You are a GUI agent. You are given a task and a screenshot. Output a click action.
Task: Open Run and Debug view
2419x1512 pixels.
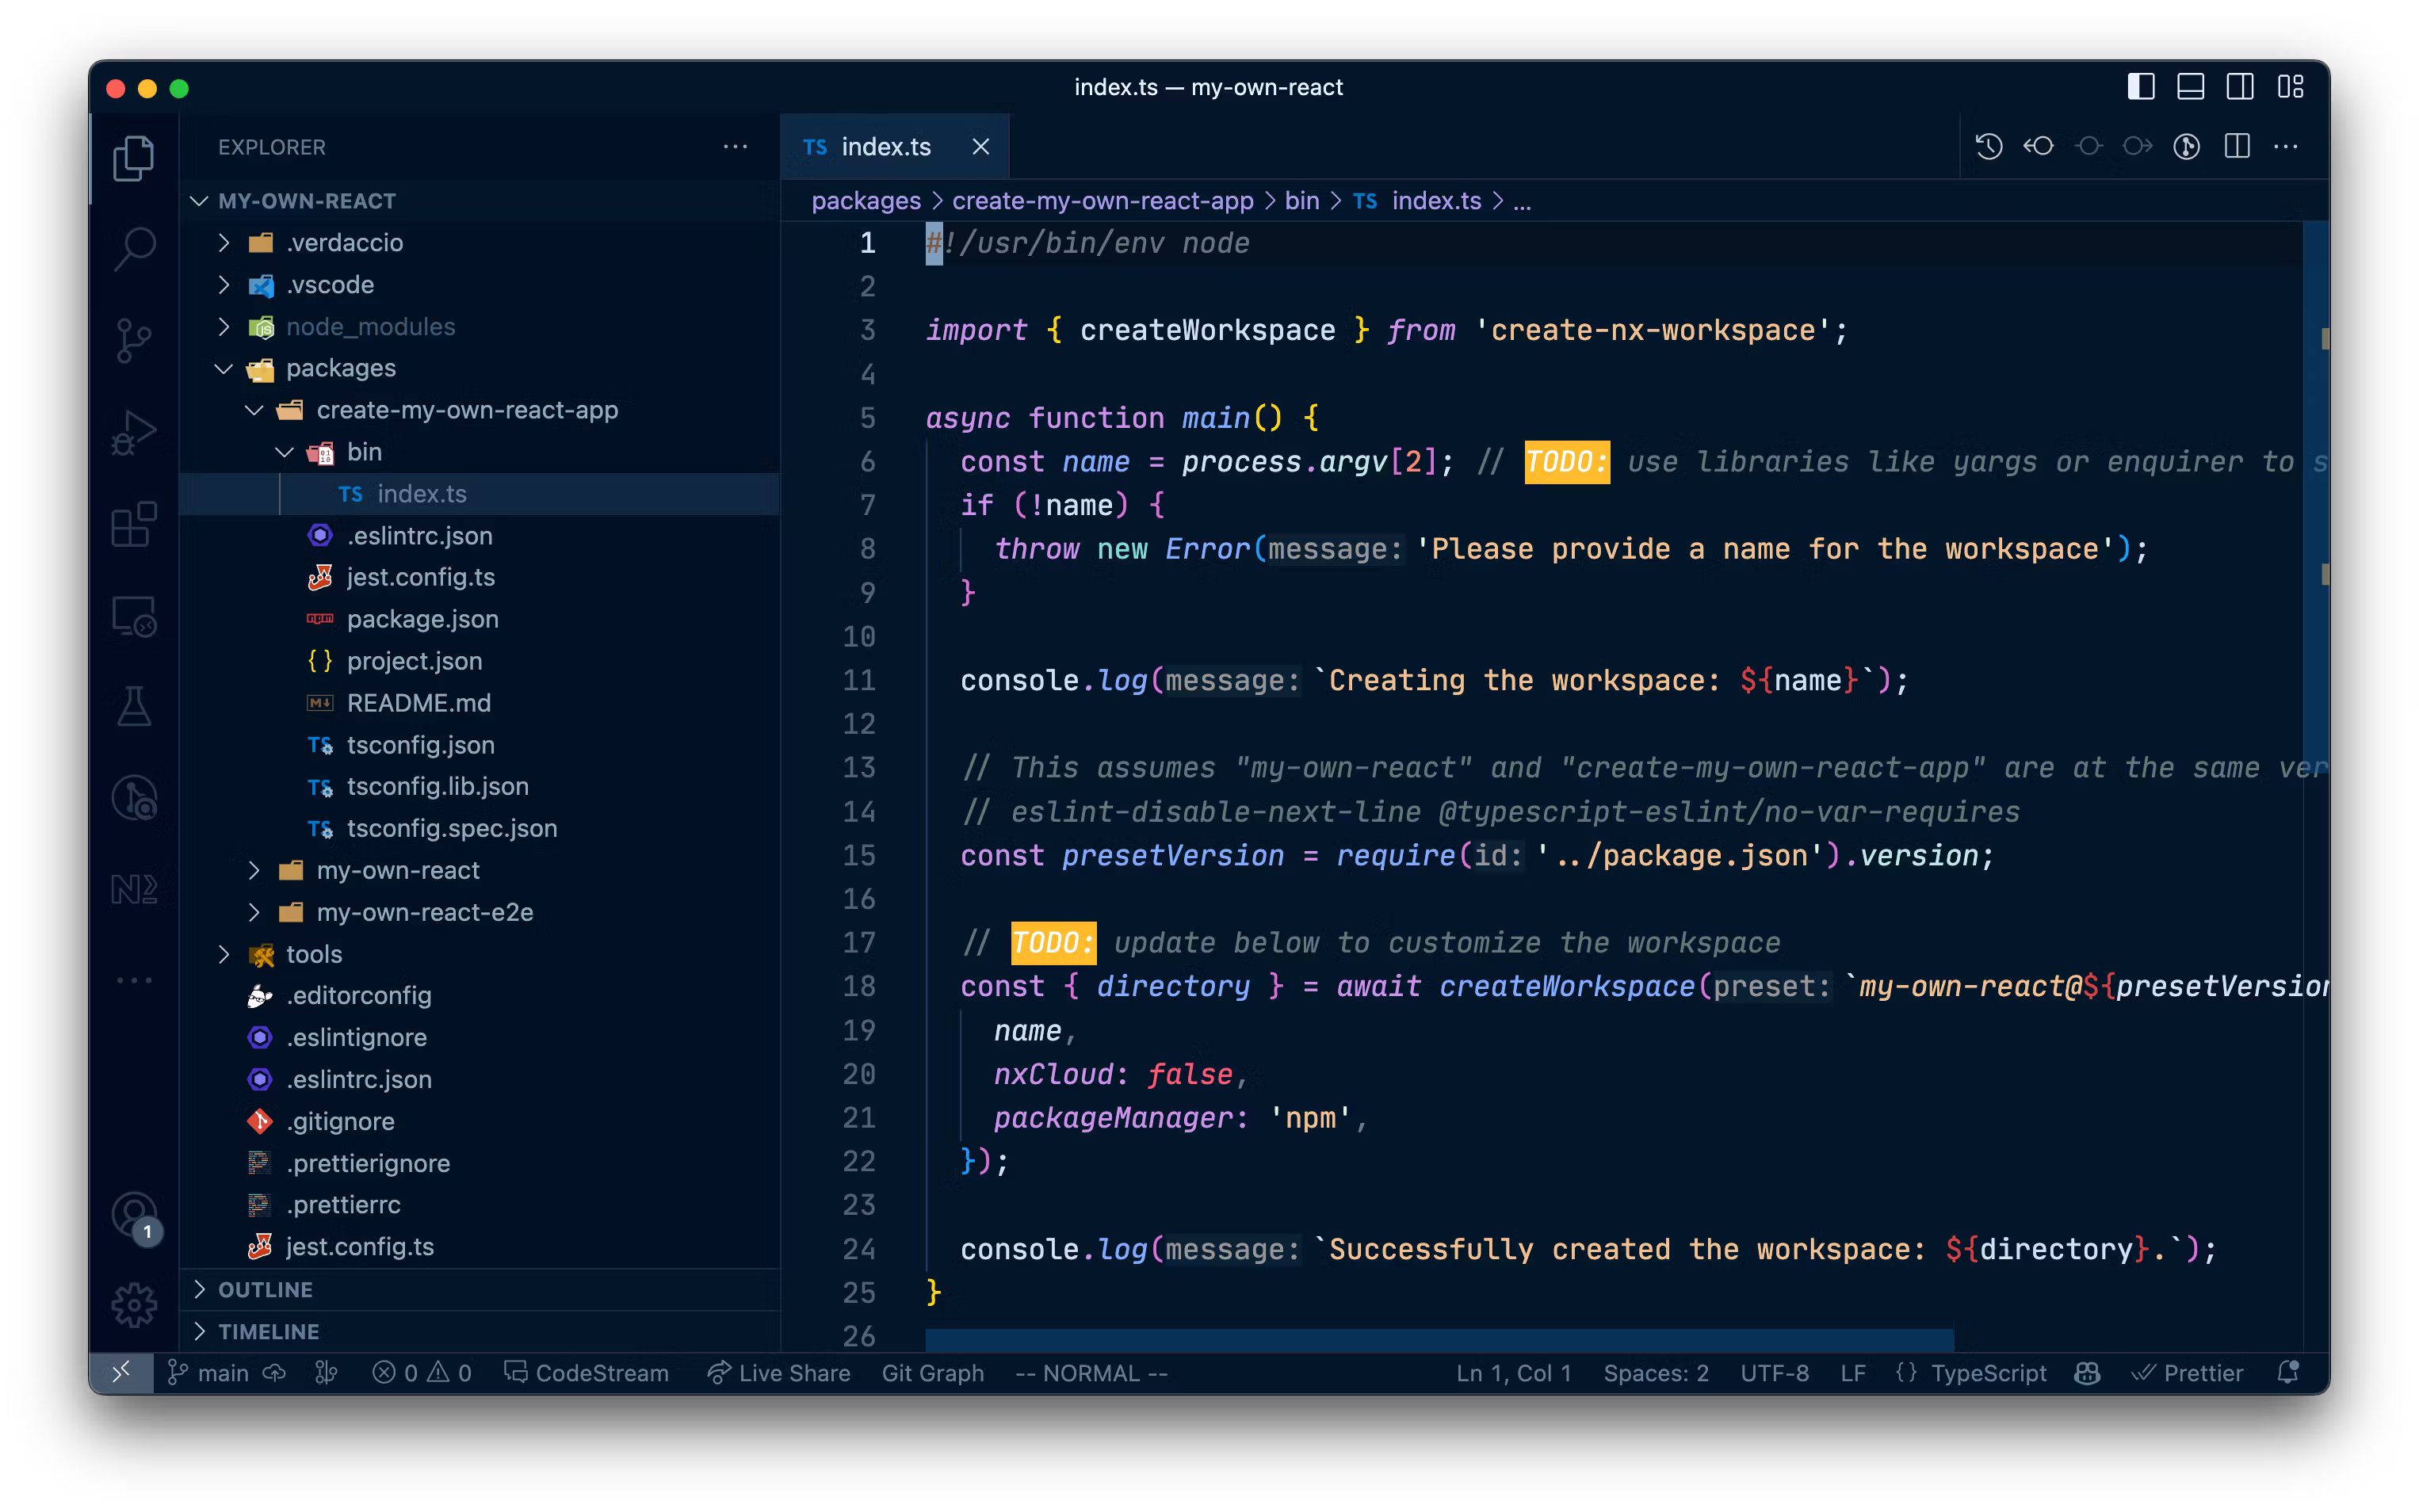point(134,433)
